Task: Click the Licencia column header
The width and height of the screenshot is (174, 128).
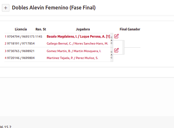Action: coord(21,29)
